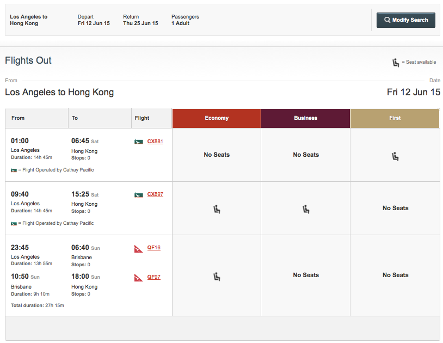Choose the Economy seat icon for CX897
Image resolution: width=443 pixels, height=343 pixels.
217,209
